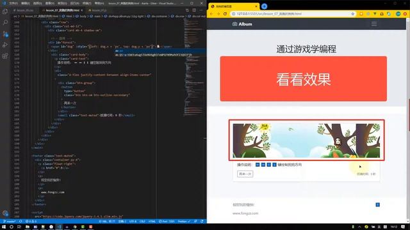Click the first extension icon after address bar

[361, 14]
